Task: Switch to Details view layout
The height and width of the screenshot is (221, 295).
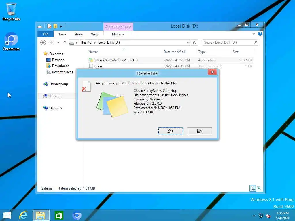Action: coord(252,188)
